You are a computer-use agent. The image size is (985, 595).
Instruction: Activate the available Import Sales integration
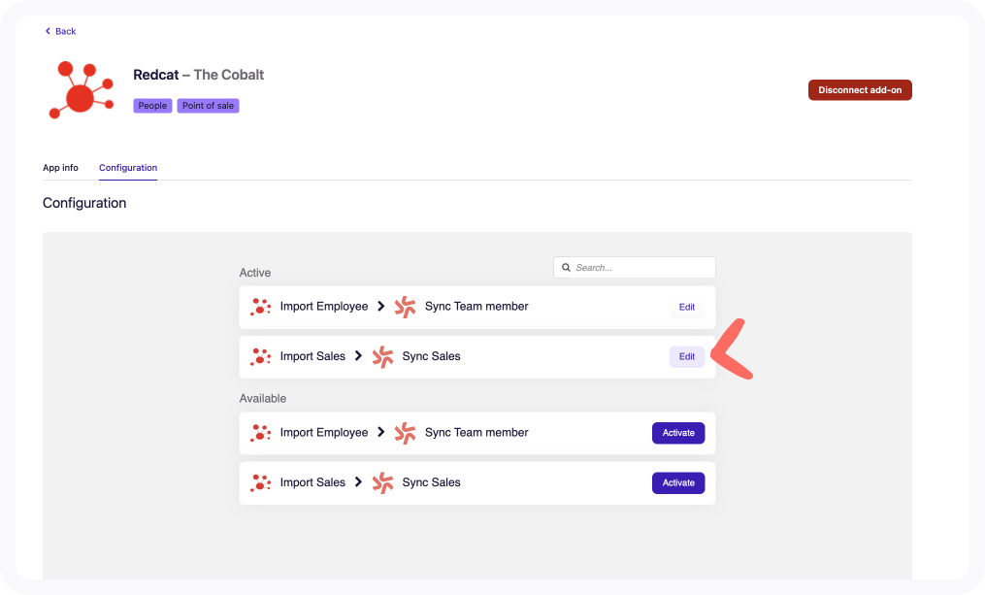[x=677, y=482]
